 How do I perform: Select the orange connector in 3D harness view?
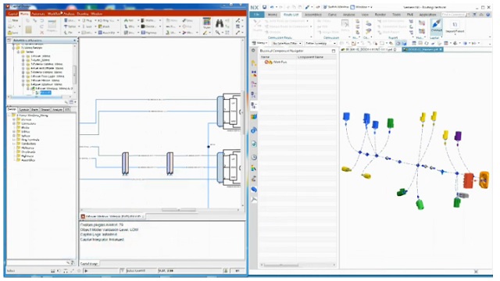484,180
